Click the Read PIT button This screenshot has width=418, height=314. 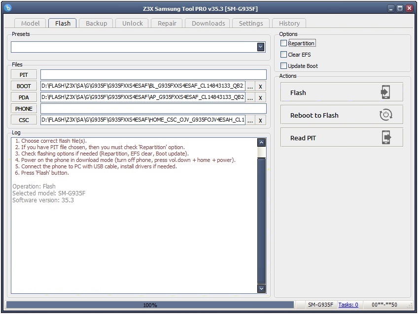pos(342,137)
